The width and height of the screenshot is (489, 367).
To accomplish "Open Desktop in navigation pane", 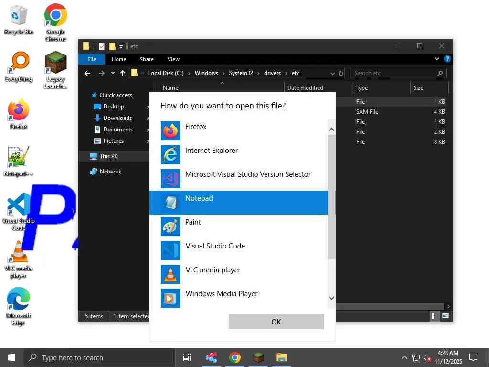I will click(114, 107).
